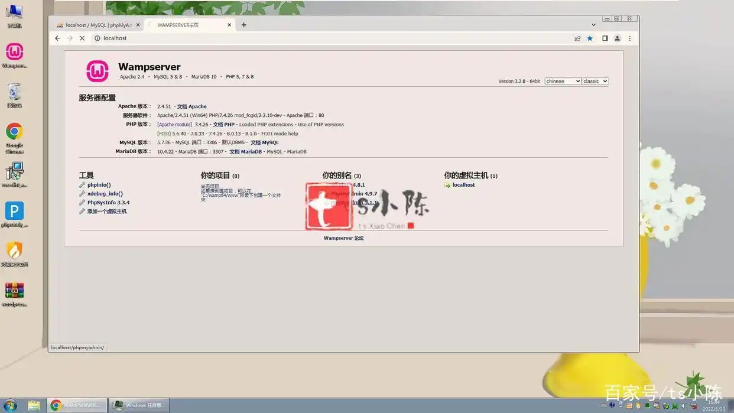Reload the page with the refresh icon

tap(82, 38)
